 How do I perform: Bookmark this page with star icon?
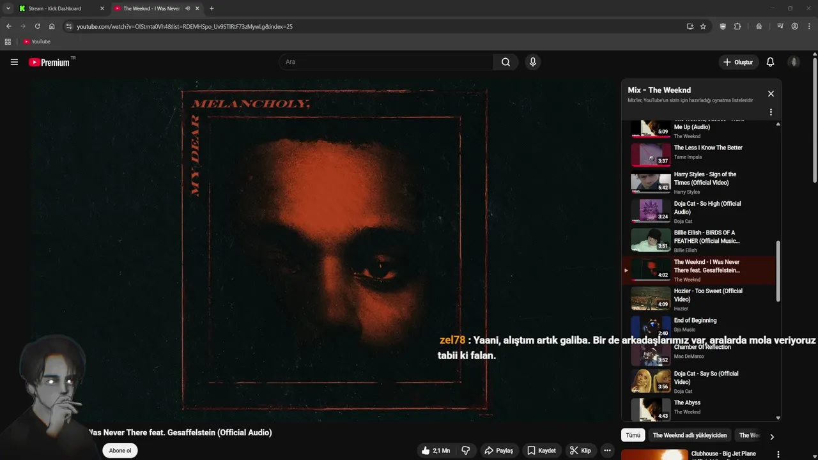[x=703, y=26]
